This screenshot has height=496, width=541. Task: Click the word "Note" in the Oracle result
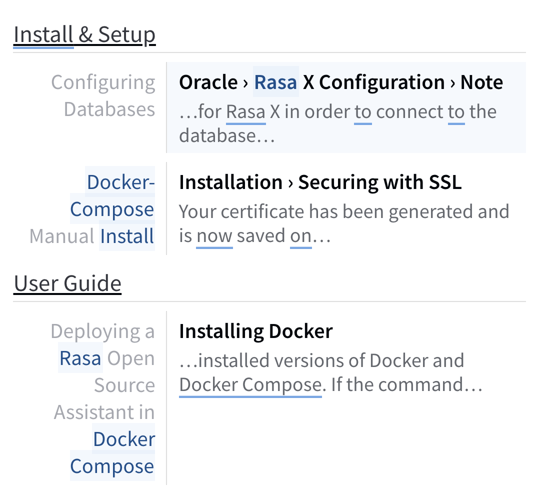click(481, 82)
